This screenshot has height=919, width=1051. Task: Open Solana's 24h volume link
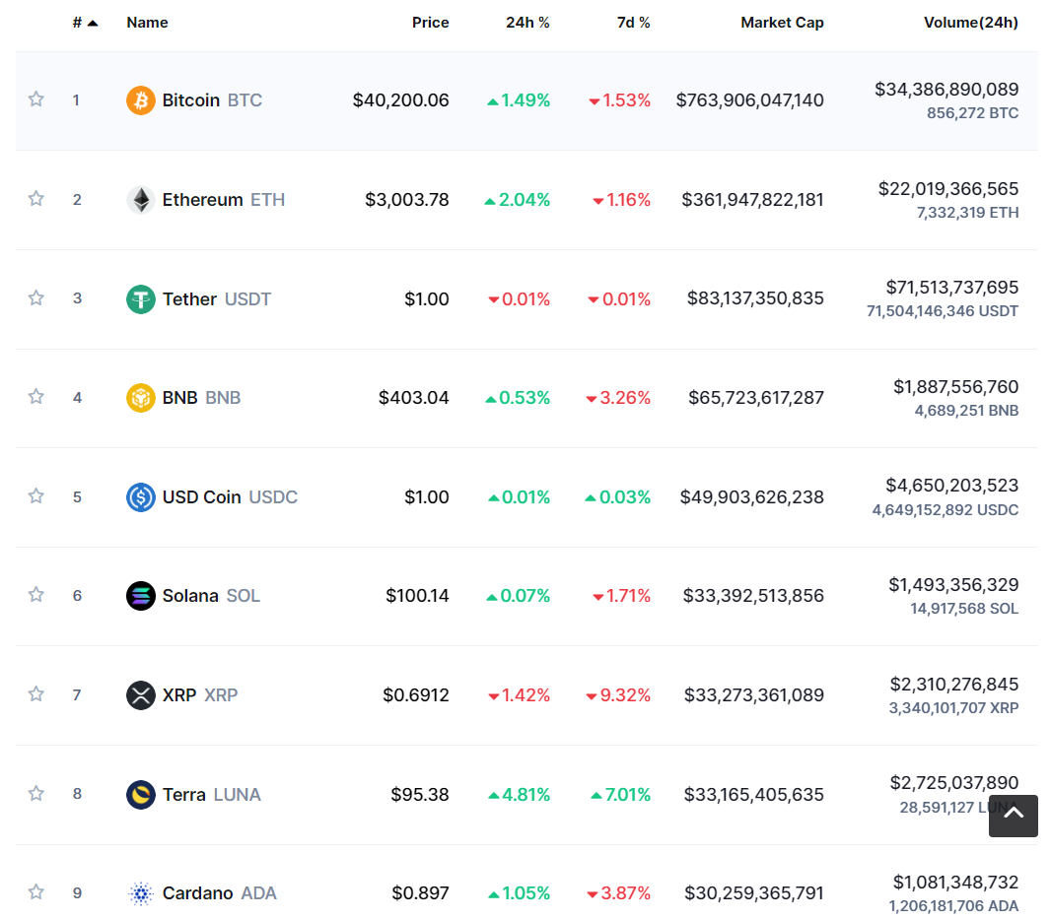pyautogui.click(x=953, y=585)
